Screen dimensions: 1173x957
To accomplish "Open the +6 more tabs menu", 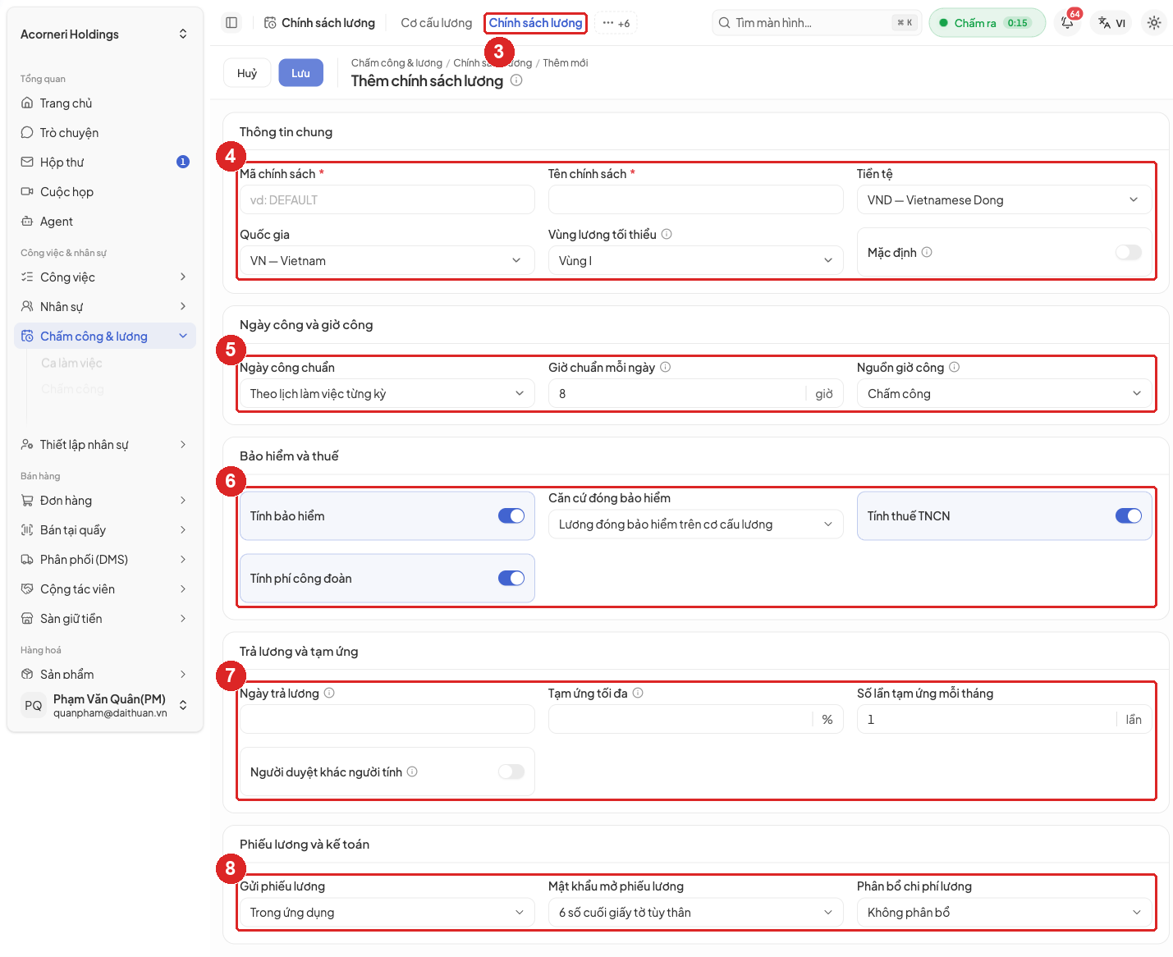I will 616,23.
